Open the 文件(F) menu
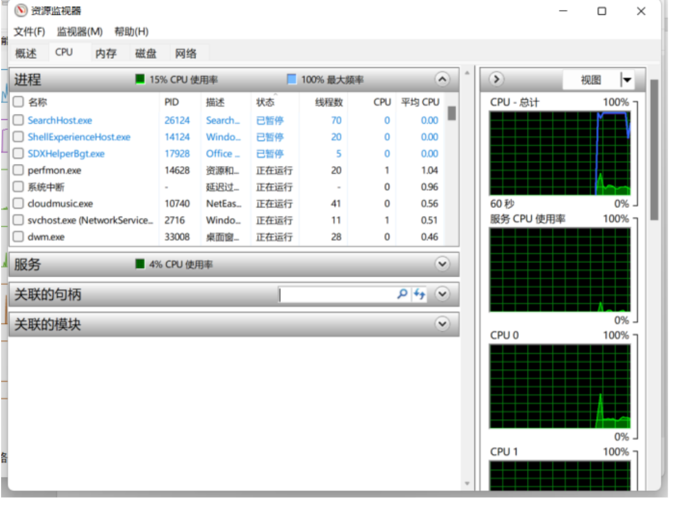 pyautogui.click(x=29, y=31)
